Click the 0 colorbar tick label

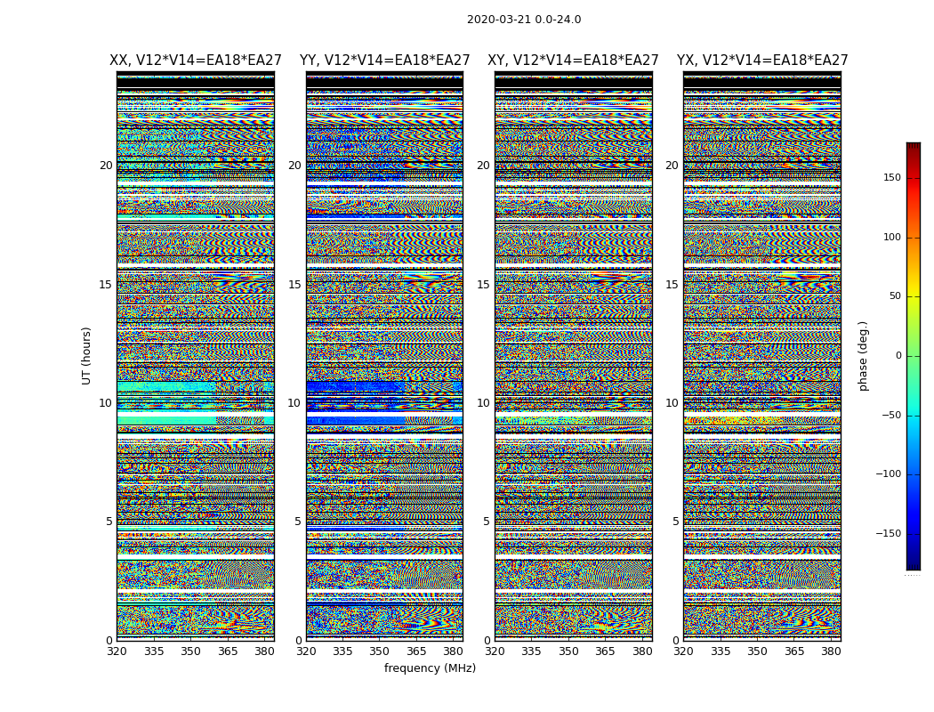(x=898, y=356)
